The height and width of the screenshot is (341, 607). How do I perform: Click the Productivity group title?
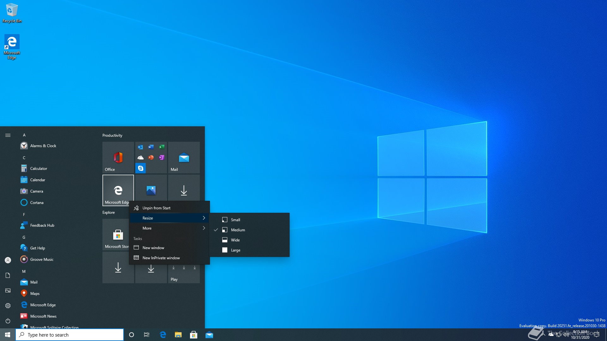pyautogui.click(x=112, y=135)
